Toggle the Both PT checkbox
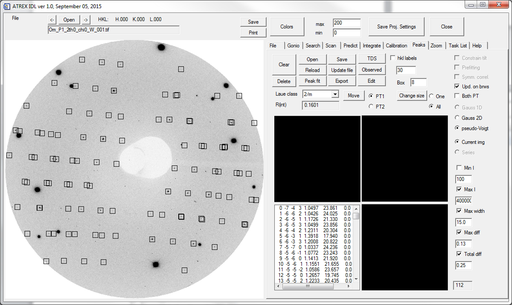 pos(457,96)
